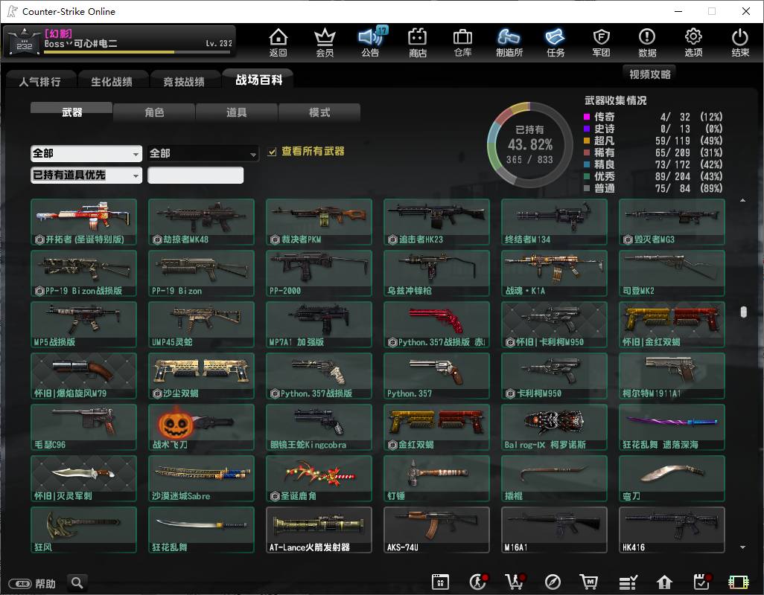The height and width of the screenshot is (595, 764).
Task: Click the film strip icon in bottom bar
Action: coord(738,582)
